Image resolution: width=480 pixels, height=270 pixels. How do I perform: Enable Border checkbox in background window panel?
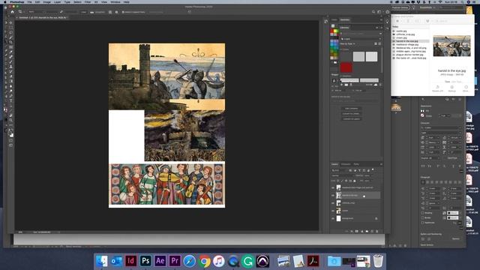click(x=423, y=217)
